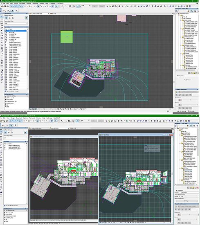This screenshot has width=200, height=225.
Task: Click first icon in top Trace & Reference panel
Action: point(176,92)
